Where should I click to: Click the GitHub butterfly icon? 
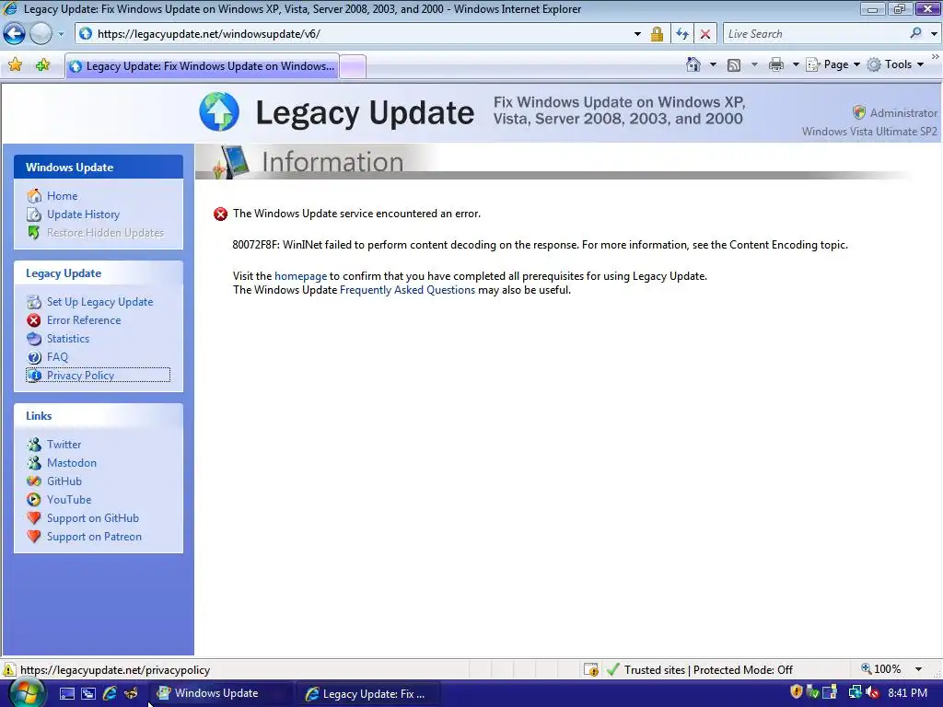tap(34, 481)
